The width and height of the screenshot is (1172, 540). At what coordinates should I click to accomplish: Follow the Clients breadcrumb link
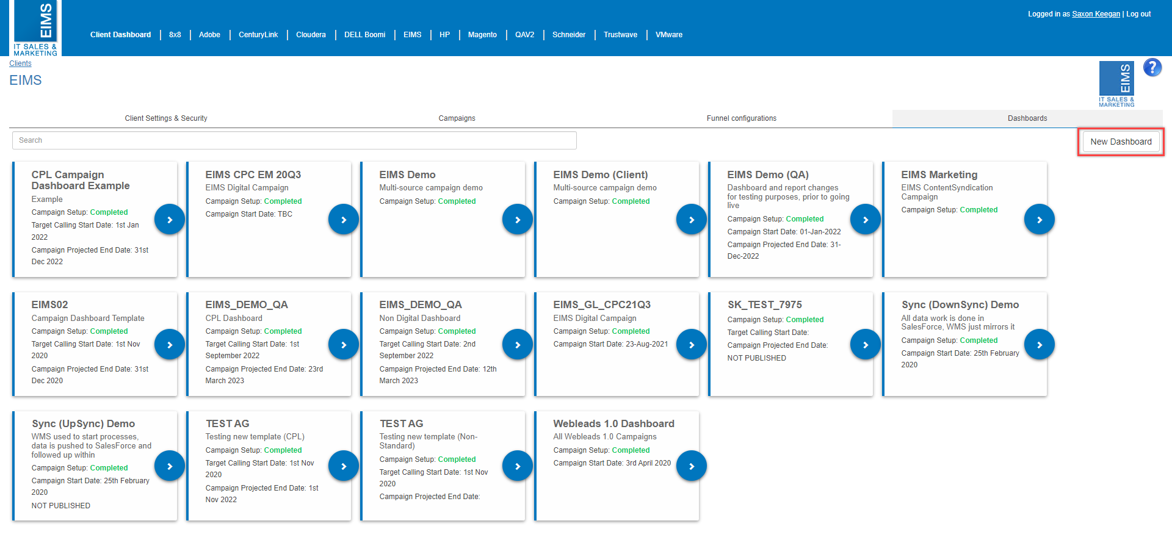pyautogui.click(x=20, y=63)
